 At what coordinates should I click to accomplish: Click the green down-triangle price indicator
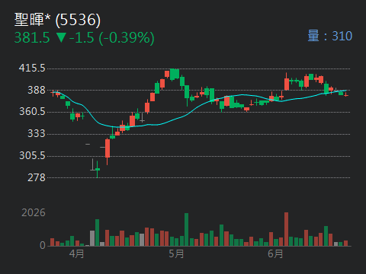(x=61, y=37)
